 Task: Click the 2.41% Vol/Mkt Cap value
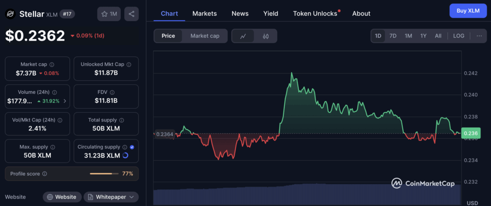point(37,129)
